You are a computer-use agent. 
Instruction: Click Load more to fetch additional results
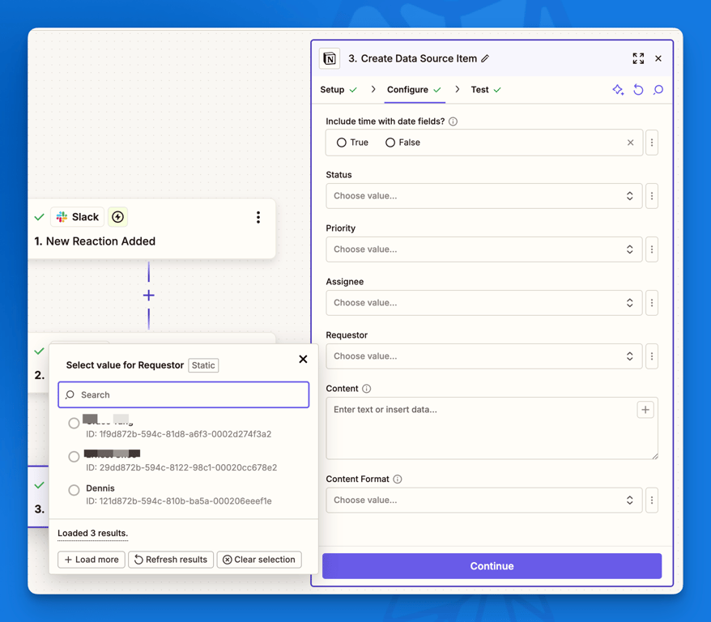point(91,559)
